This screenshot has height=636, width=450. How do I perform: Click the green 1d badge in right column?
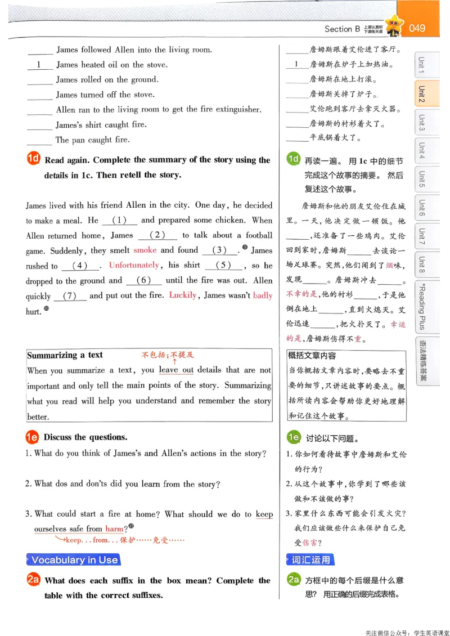pyautogui.click(x=292, y=160)
